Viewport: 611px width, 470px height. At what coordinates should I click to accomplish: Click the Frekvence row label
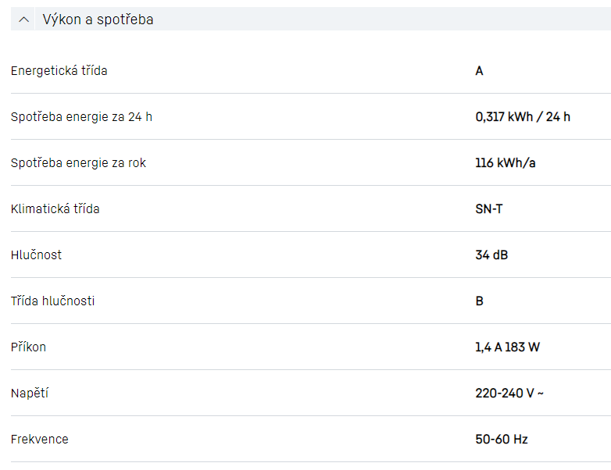coord(39,440)
